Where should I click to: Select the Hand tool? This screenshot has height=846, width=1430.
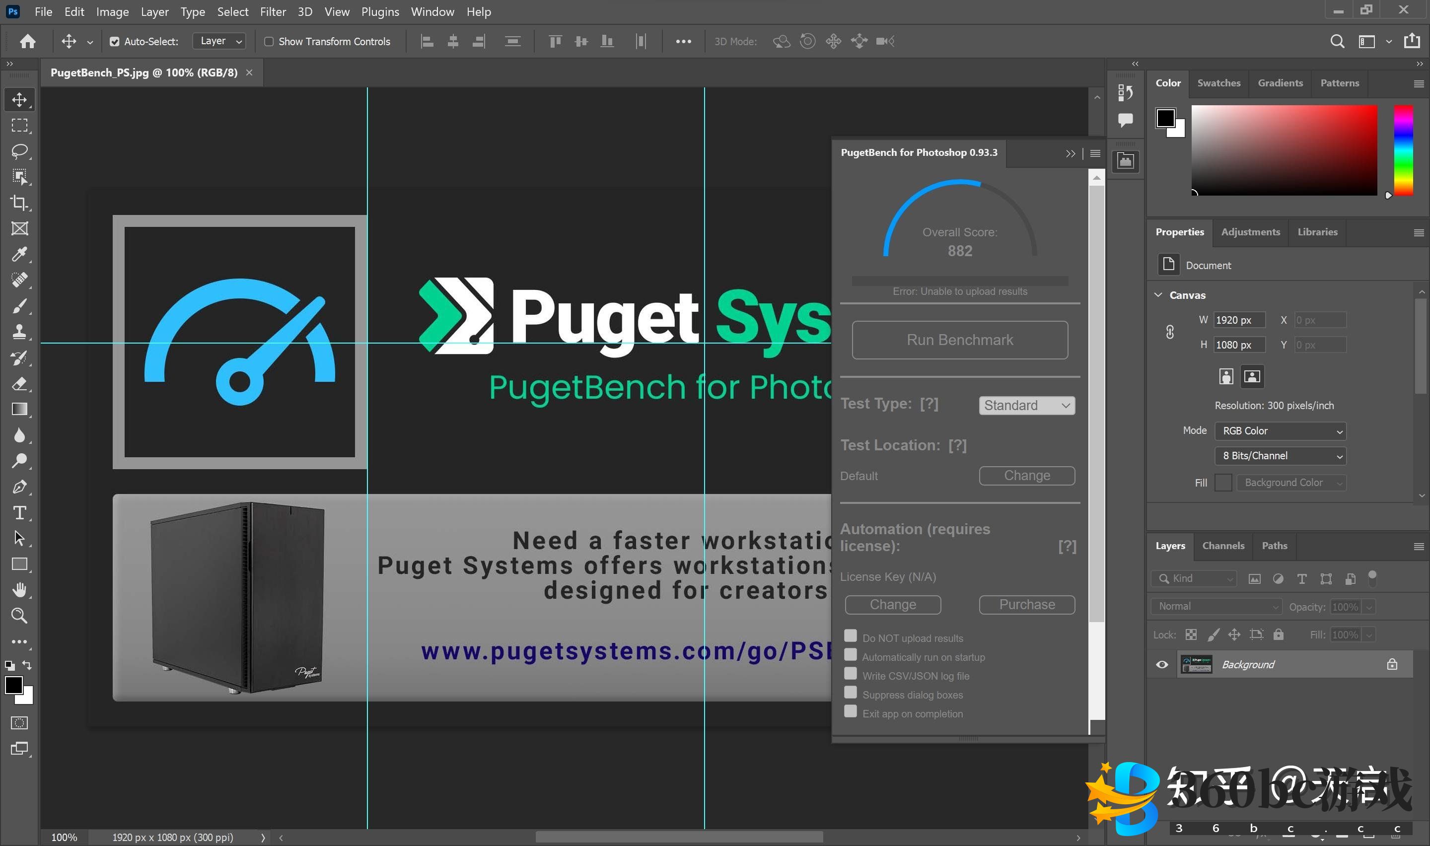click(19, 589)
